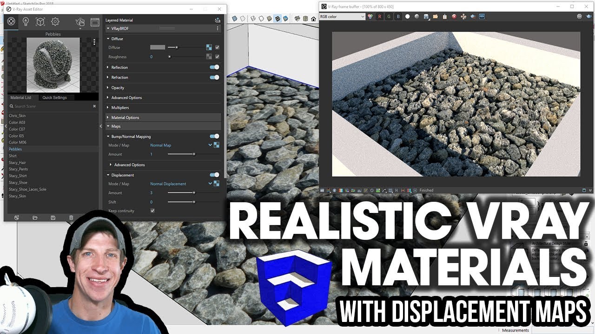The width and height of the screenshot is (595, 334).
Task: Select the Stacy_Hair material
Action: [17, 162]
